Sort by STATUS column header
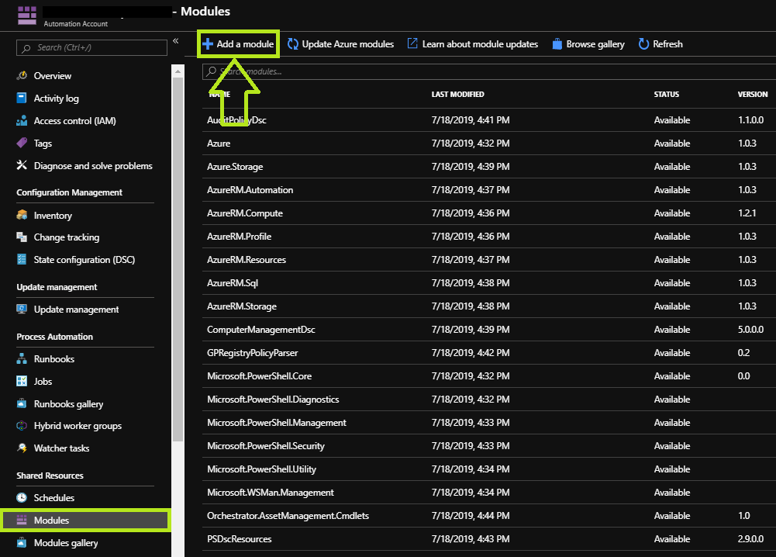 point(666,94)
